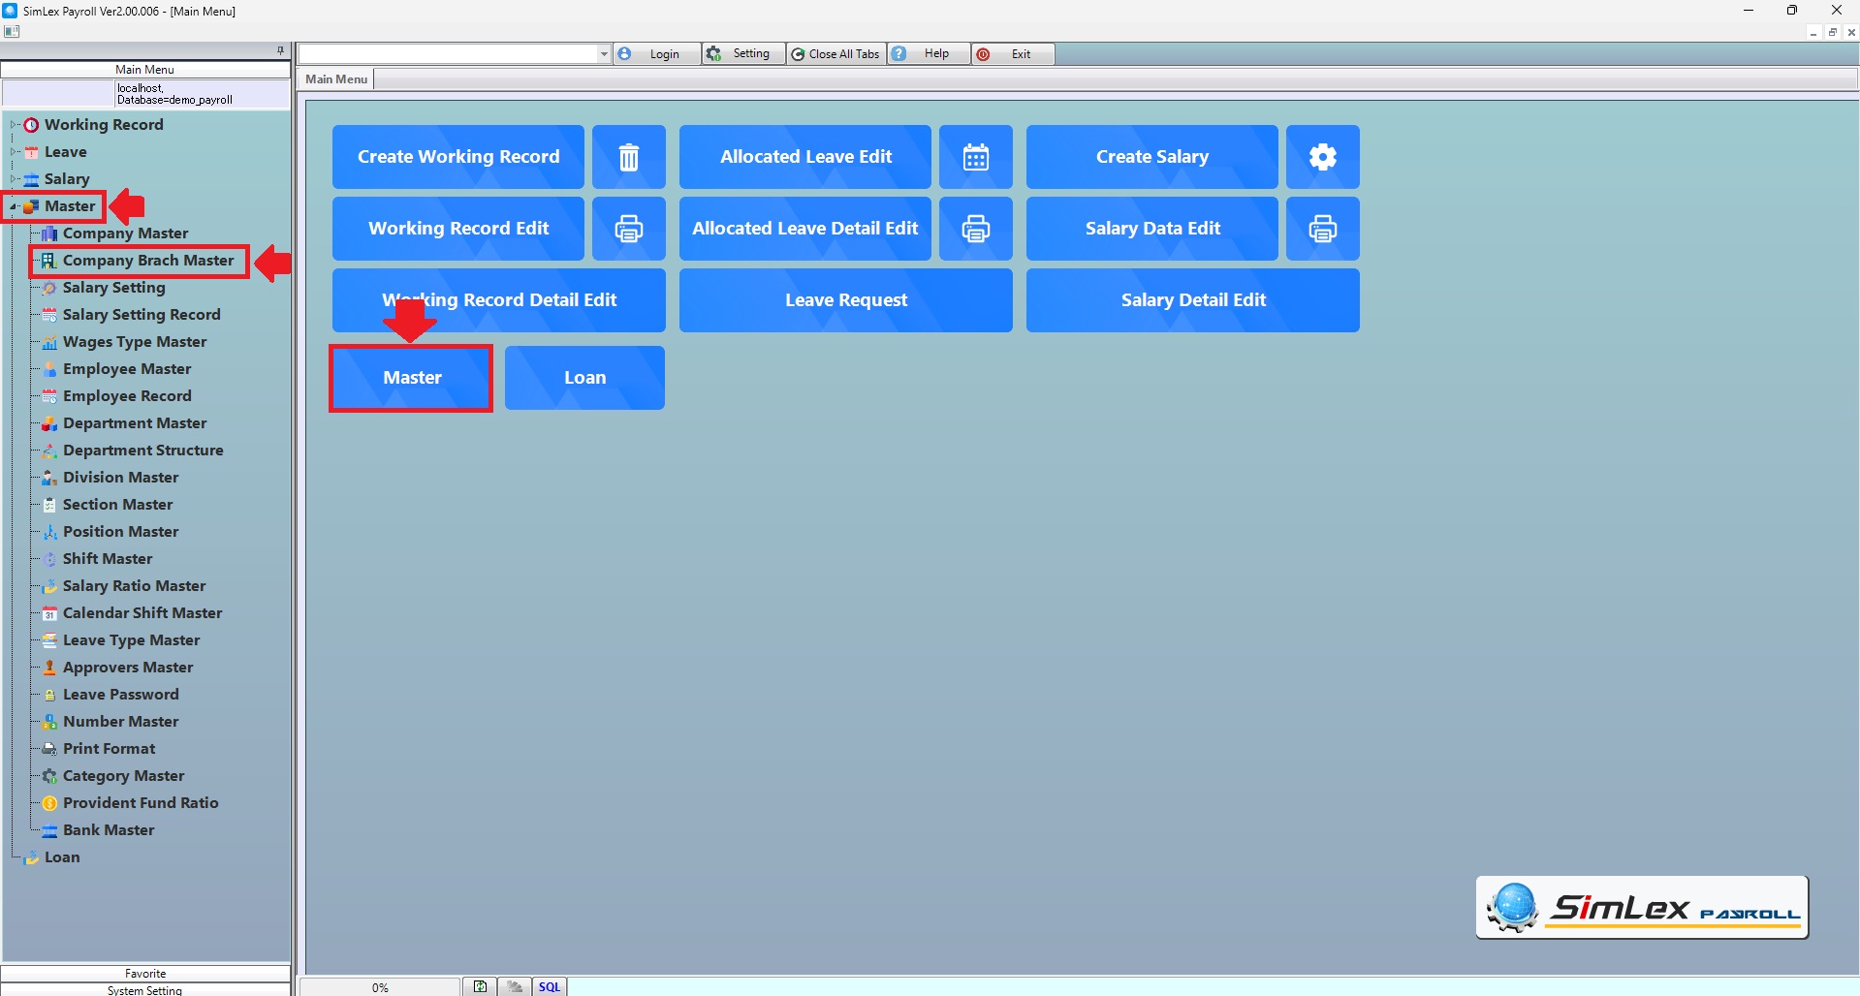Click the printer icon beside Salary Data Edit
This screenshot has height=996, width=1860.
[1322, 229]
